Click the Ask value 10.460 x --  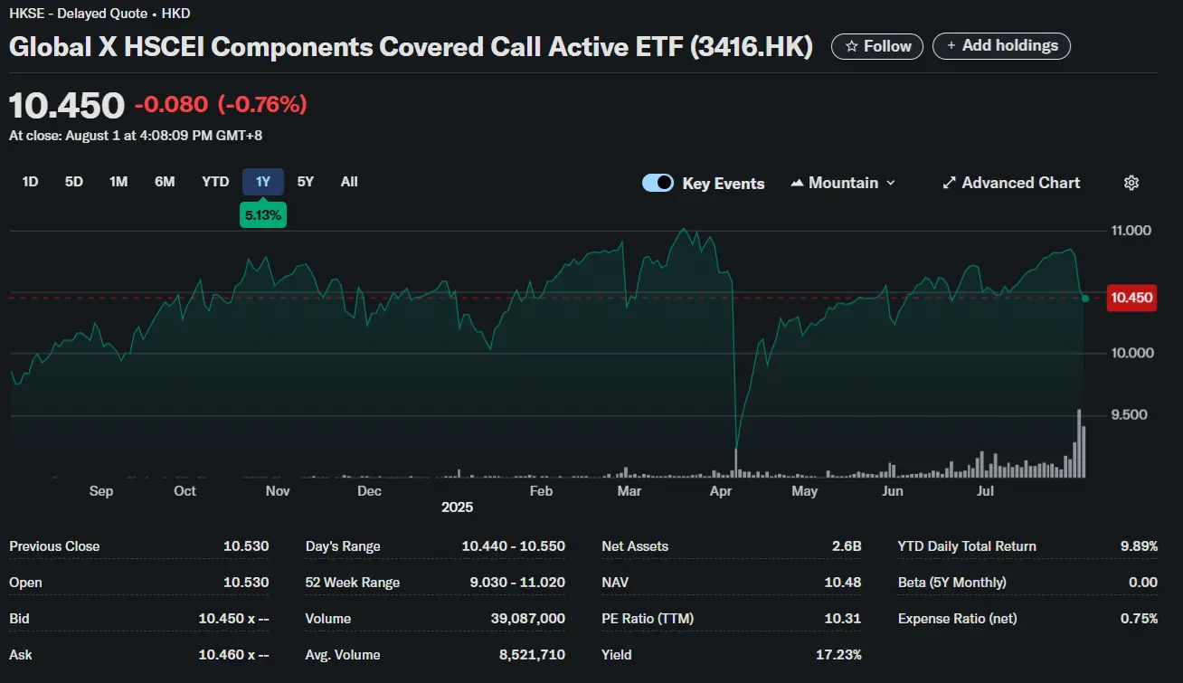(233, 655)
